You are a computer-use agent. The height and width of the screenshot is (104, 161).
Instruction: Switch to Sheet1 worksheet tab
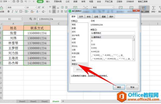tap(33, 101)
